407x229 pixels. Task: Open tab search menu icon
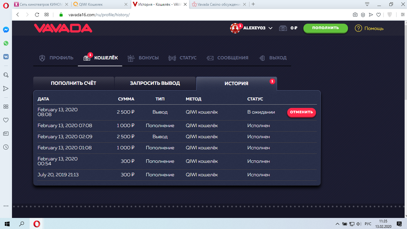[367, 4]
